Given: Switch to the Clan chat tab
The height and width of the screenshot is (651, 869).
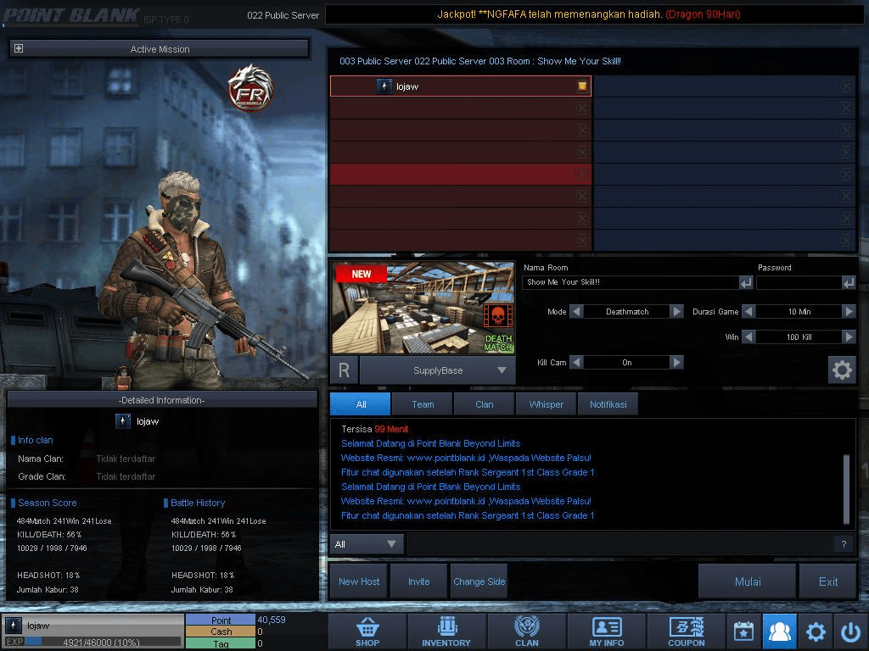Looking at the screenshot, I should pyautogui.click(x=485, y=404).
